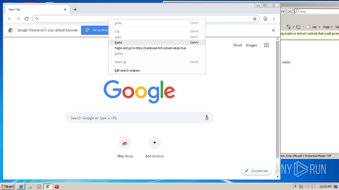The width and height of the screenshot is (339, 190).
Task: Click the red X stop icon in Internet Explorer
Action: (x=290, y=11)
